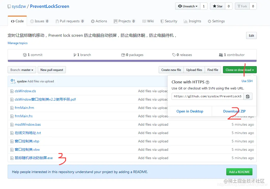
Task: Click Create new file button
Action: point(171,70)
